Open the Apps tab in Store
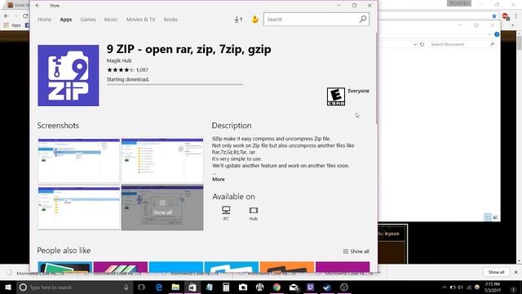Image resolution: width=522 pixels, height=294 pixels. pos(66,20)
